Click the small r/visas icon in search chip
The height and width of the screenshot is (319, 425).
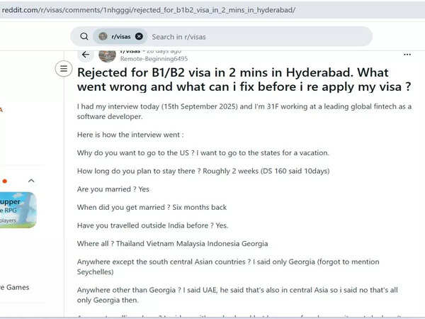point(103,36)
